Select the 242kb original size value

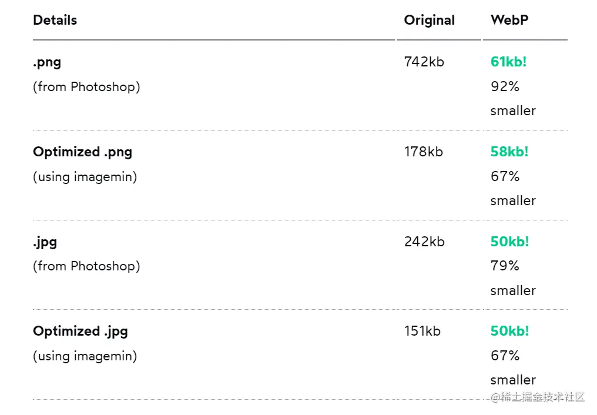[x=424, y=242]
